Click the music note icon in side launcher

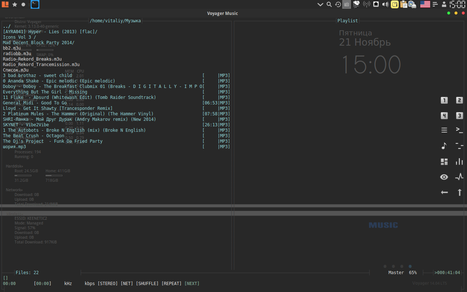[444, 146]
